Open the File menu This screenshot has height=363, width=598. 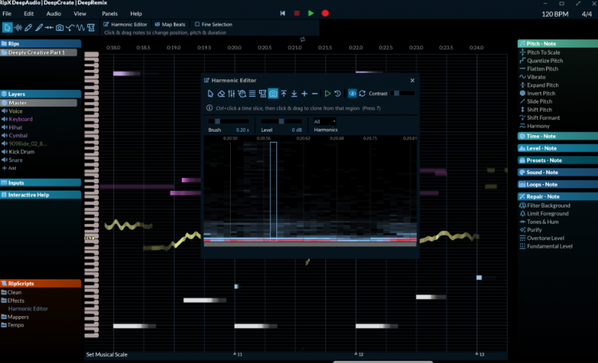7,14
